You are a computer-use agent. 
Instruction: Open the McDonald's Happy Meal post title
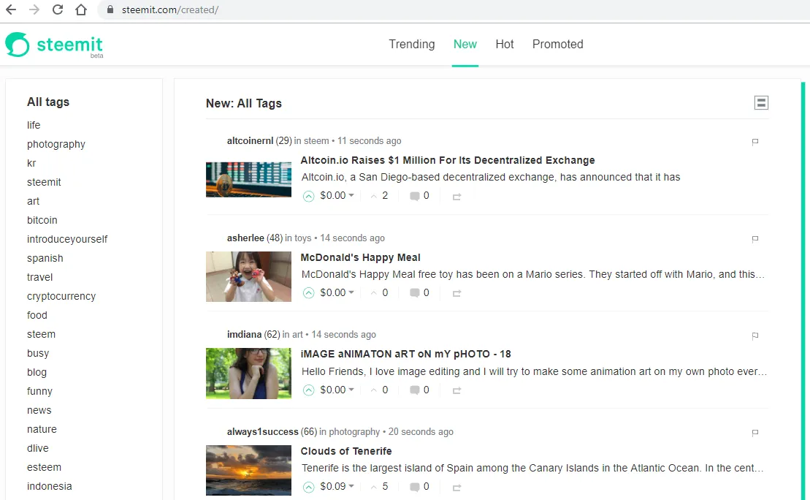pyautogui.click(x=360, y=257)
